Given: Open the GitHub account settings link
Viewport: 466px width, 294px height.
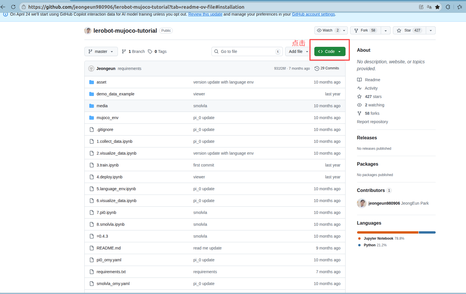Looking at the screenshot, I should coord(313,14).
